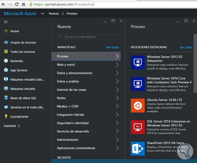Image resolution: width=197 pixels, height=163 pixels.
Task: Click the browser address bar URL
Action: point(64,4)
